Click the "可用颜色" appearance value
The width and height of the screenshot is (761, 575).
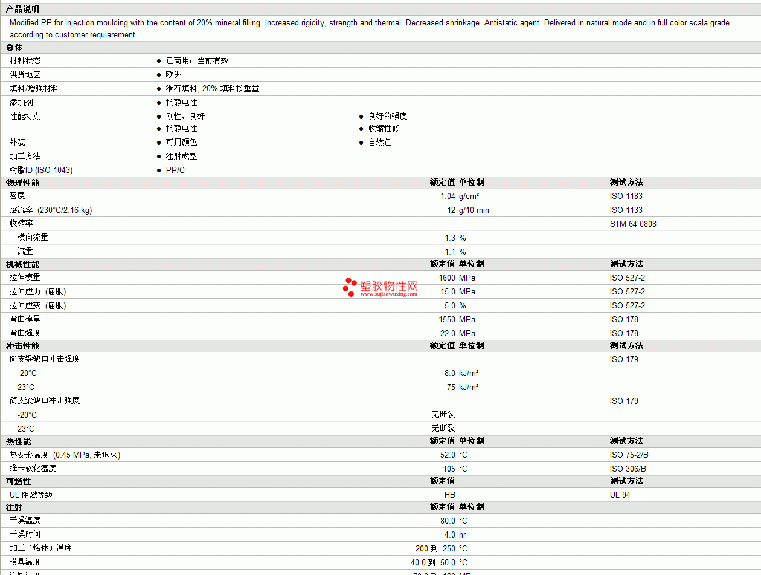tap(182, 142)
